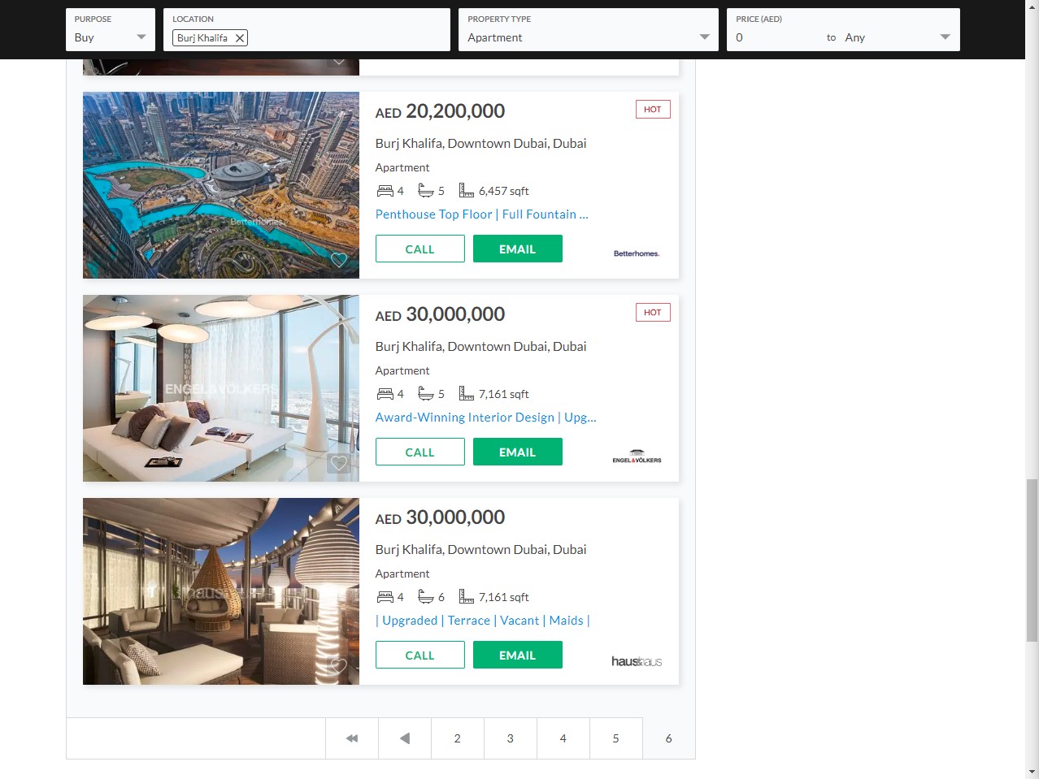Viewport: 1039px width, 779px height.
Task: Open the price range dropdown arrow
Action: (x=945, y=37)
